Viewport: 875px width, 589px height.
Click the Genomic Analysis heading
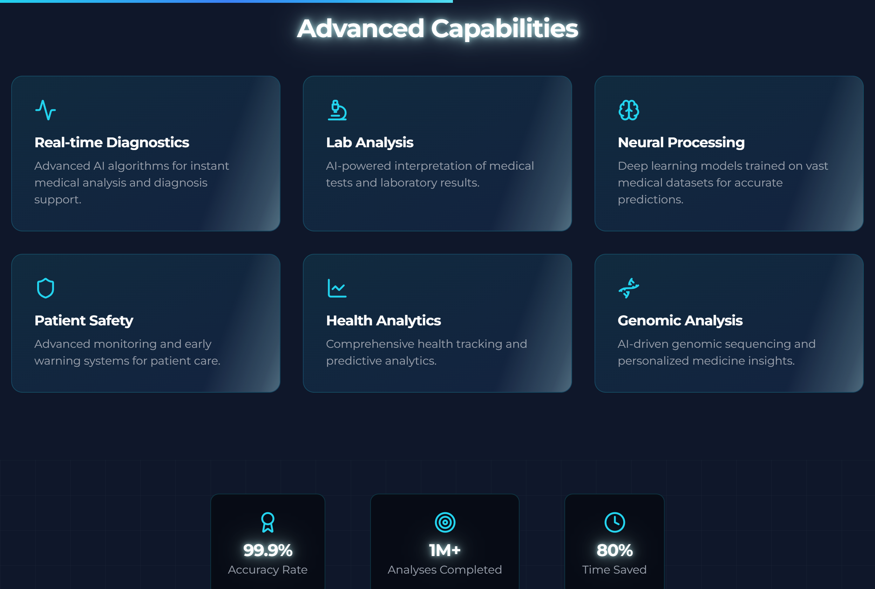pos(680,320)
